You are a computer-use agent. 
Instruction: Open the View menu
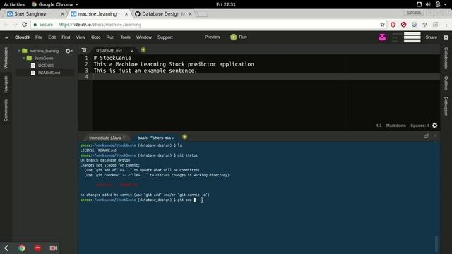point(81,37)
